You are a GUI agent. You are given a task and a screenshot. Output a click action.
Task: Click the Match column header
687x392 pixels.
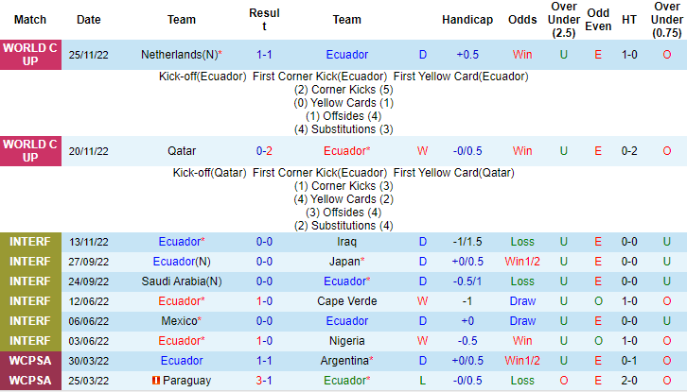coord(30,19)
